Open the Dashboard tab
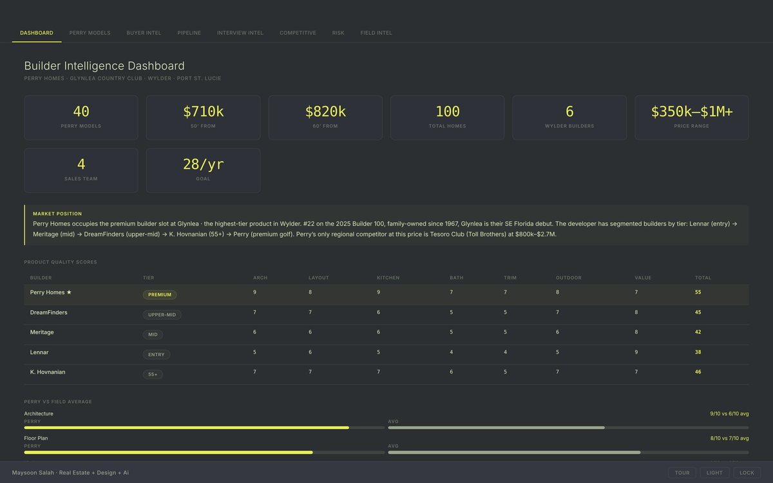Viewport: 773px width, 483px height. tap(37, 33)
